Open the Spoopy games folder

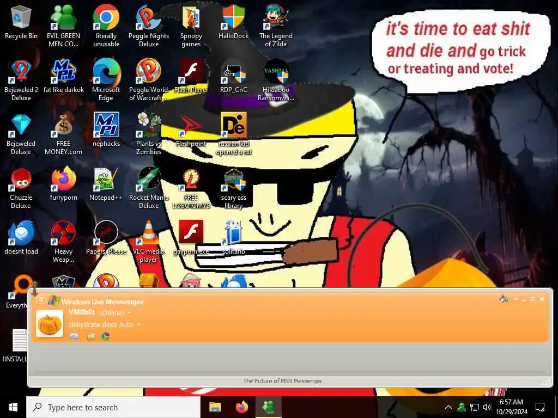point(191,26)
